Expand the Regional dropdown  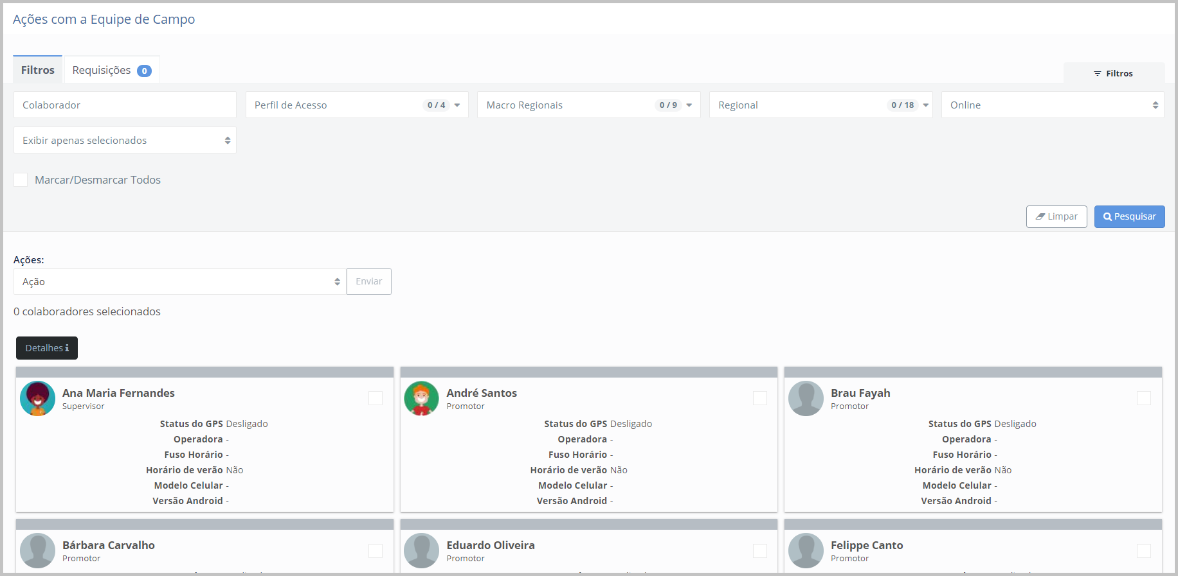click(820, 105)
